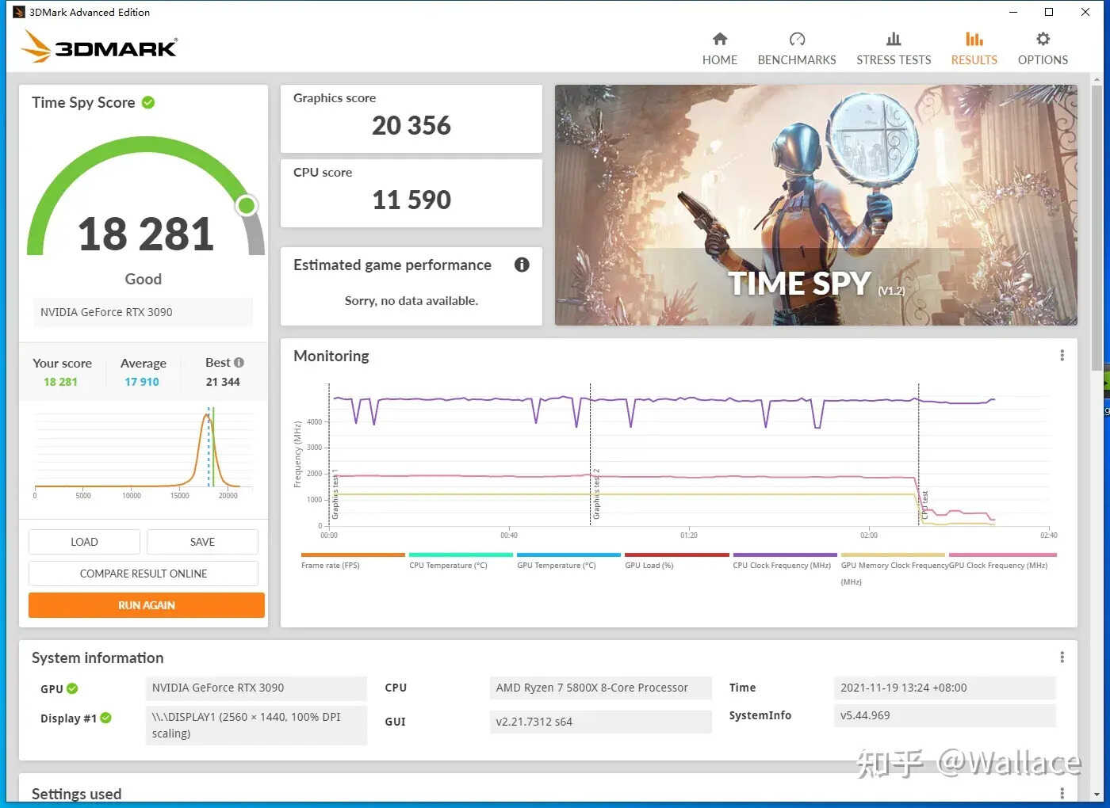Maximize the 3DMark window
Viewport: 1110px width, 808px height.
(1049, 12)
